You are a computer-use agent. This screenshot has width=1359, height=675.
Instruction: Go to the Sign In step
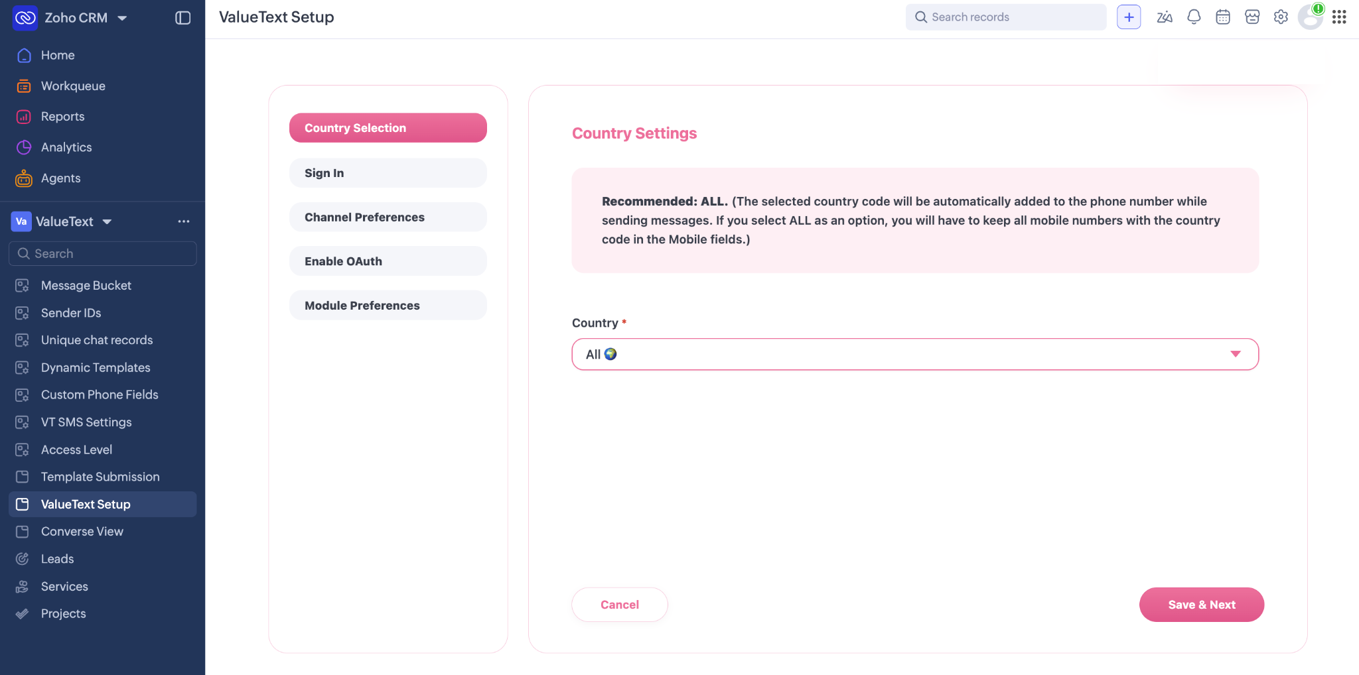[x=388, y=173]
